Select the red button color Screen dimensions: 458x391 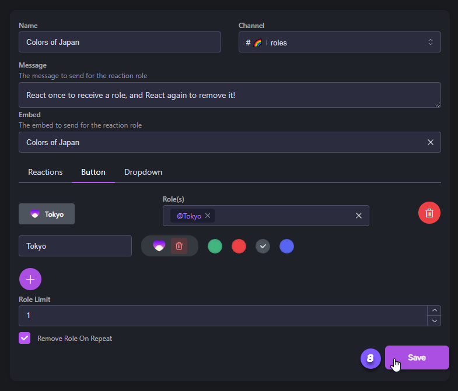pos(239,246)
